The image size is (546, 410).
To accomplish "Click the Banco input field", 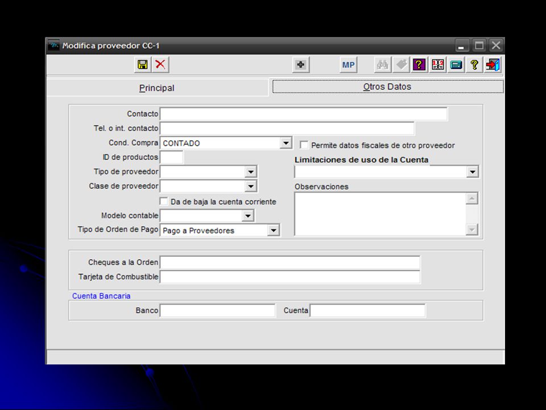I will pos(218,311).
